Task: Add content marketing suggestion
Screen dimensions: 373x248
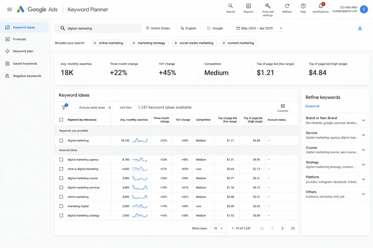Action: [239, 43]
